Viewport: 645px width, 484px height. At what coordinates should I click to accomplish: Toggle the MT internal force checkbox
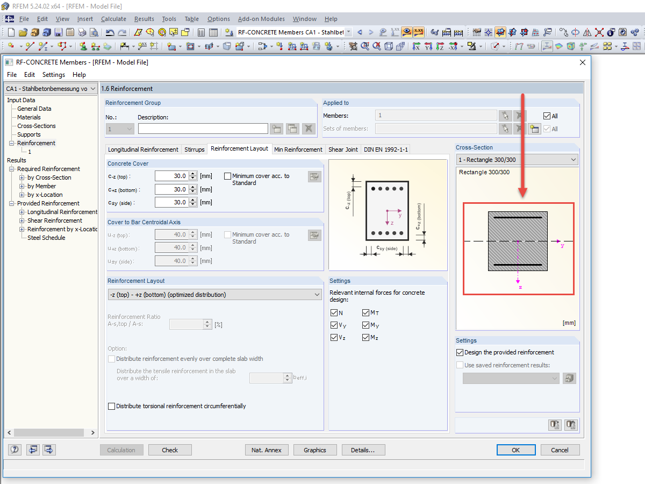(x=365, y=312)
